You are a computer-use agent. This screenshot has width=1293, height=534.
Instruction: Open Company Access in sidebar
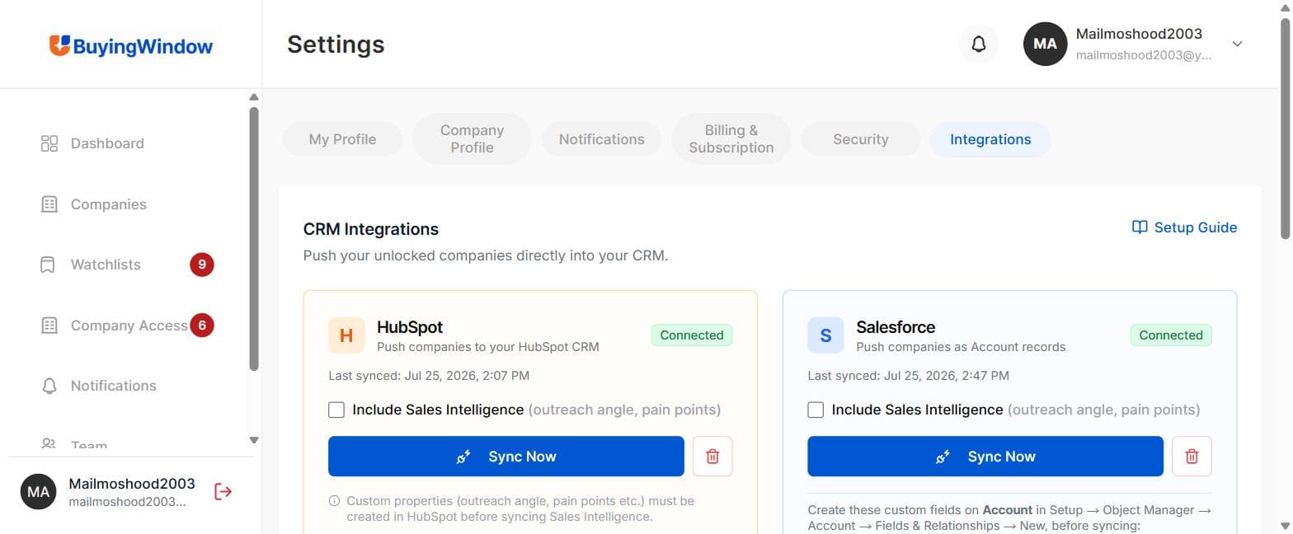(x=129, y=326)
